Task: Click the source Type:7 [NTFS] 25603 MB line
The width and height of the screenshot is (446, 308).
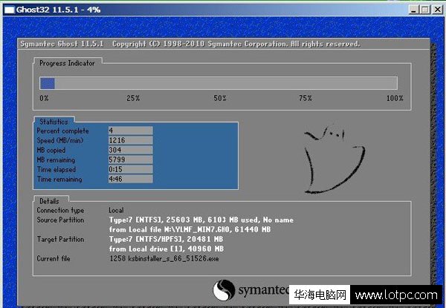Action: pyautogui.click(x=201, y=220)
